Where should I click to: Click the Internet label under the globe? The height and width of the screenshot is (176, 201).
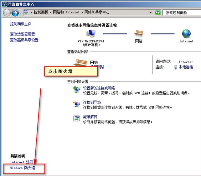pyautogui.click(x=186, y=41)
